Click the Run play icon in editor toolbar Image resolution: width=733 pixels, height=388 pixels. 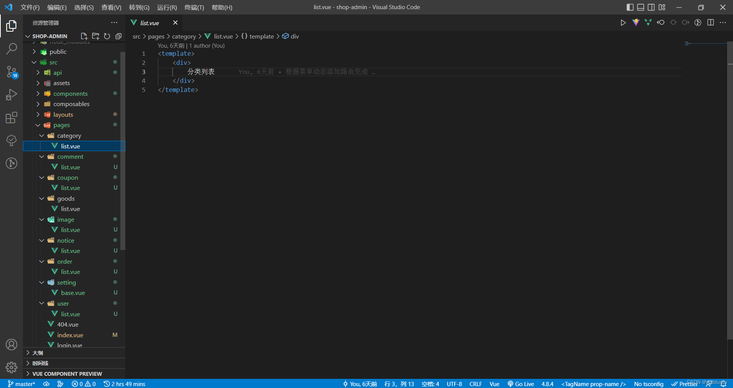point(623,23)
